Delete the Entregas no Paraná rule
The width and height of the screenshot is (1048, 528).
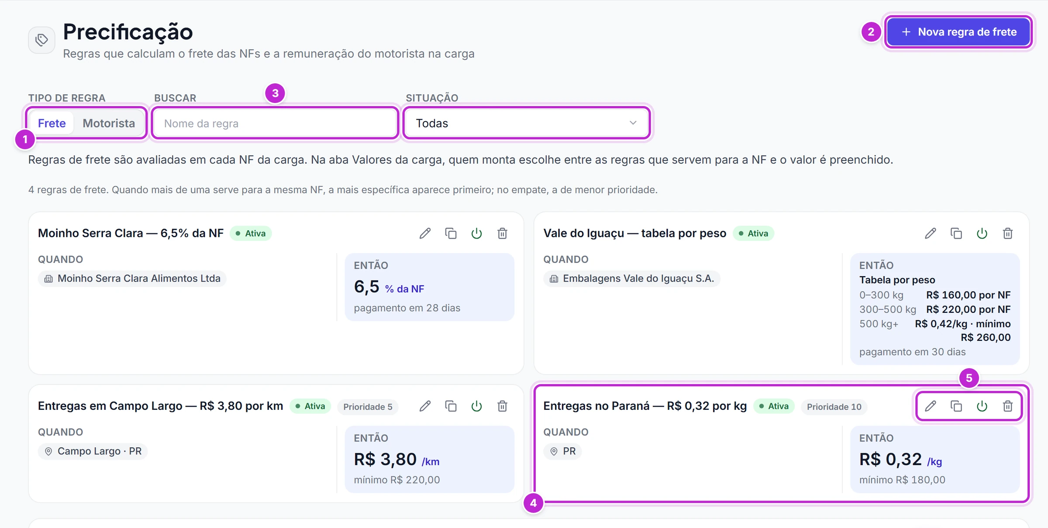click(x=1007, y=406)
